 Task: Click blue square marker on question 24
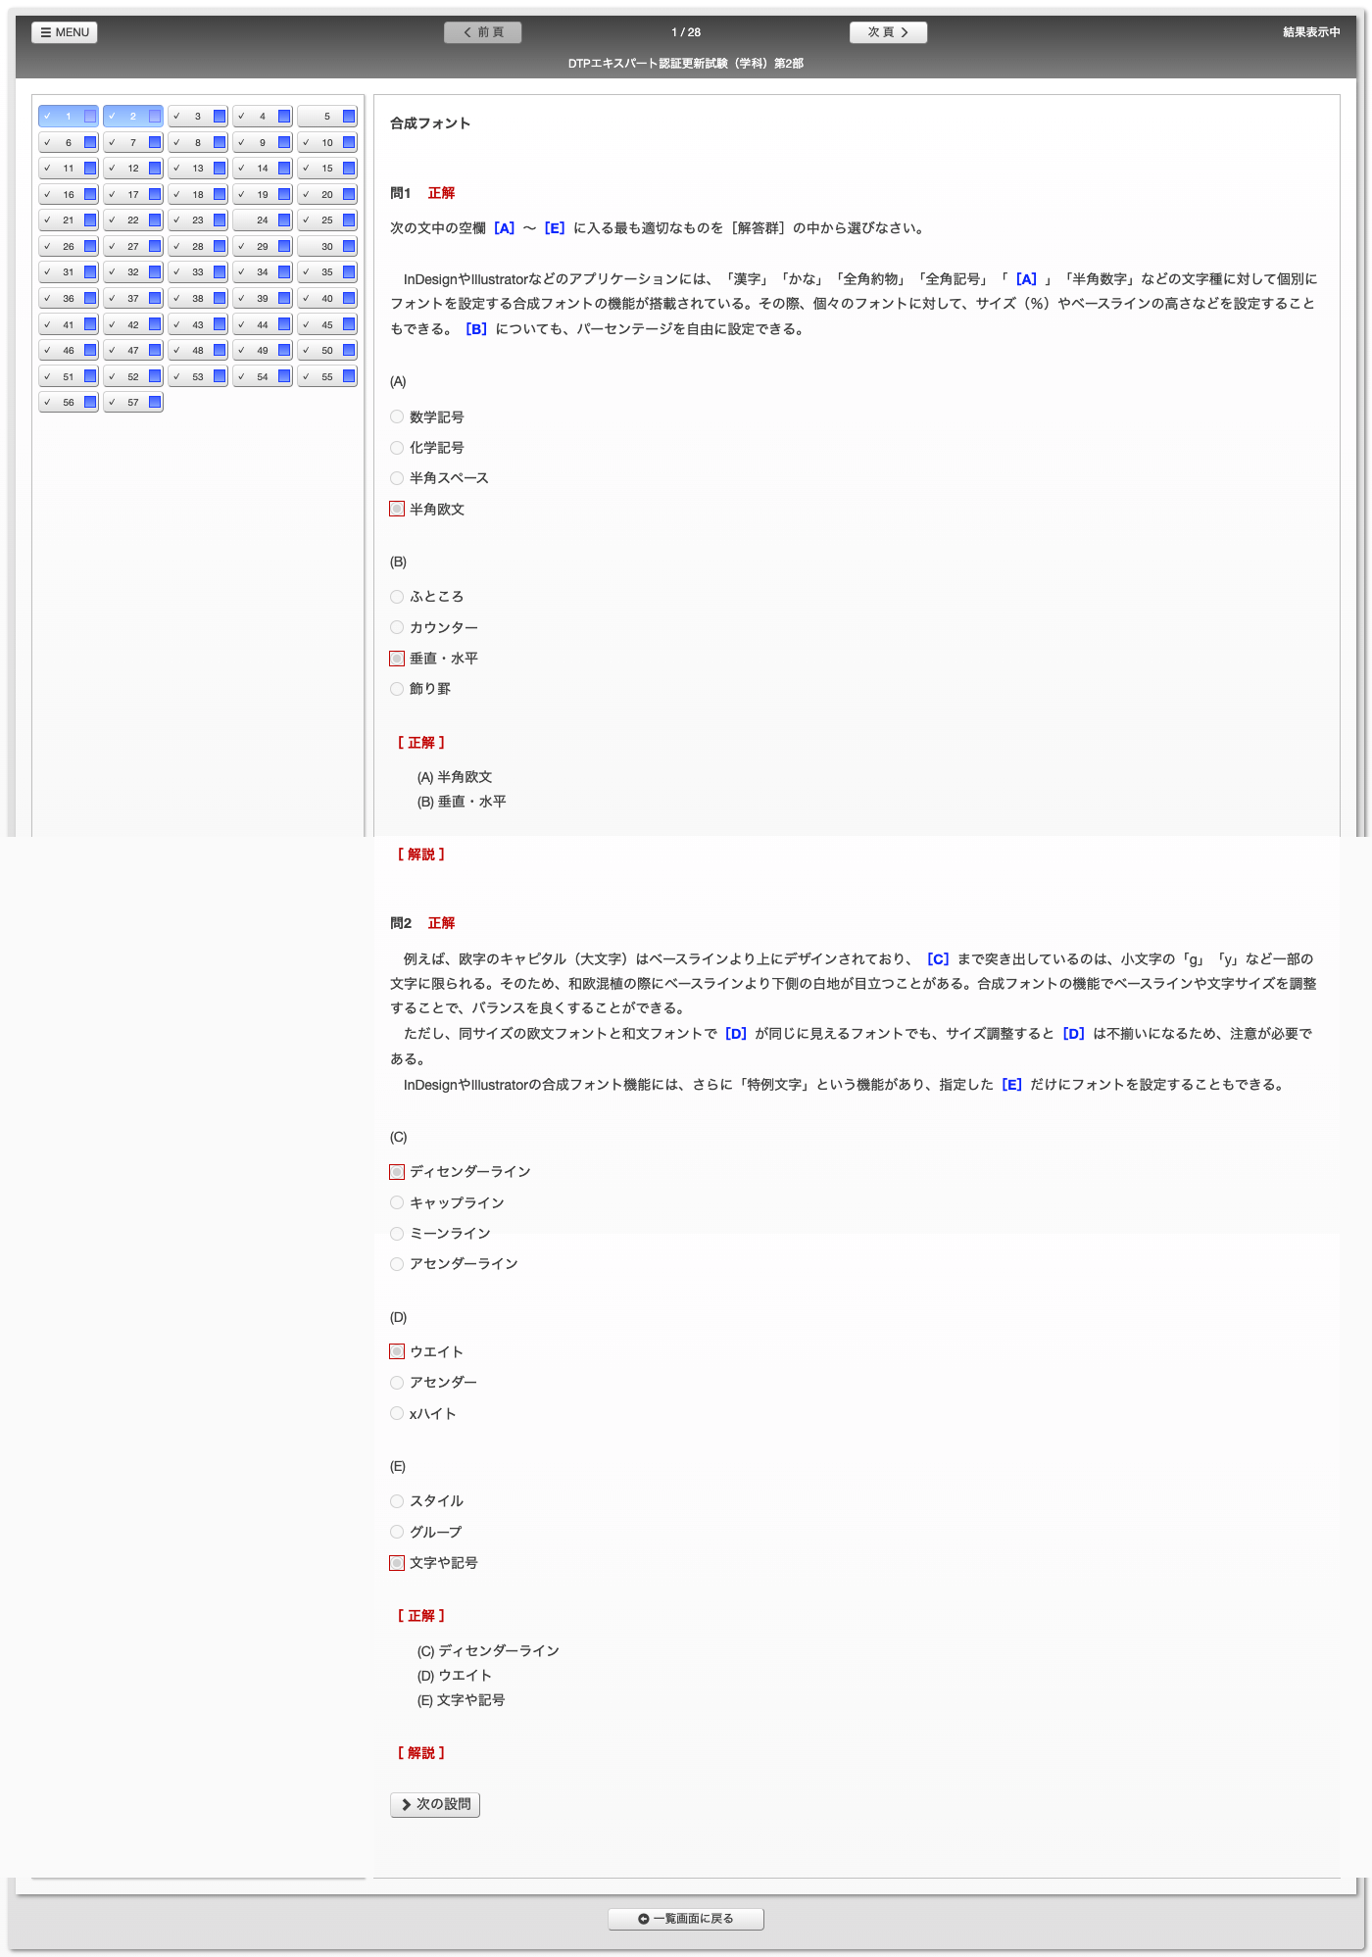(284, 220)
